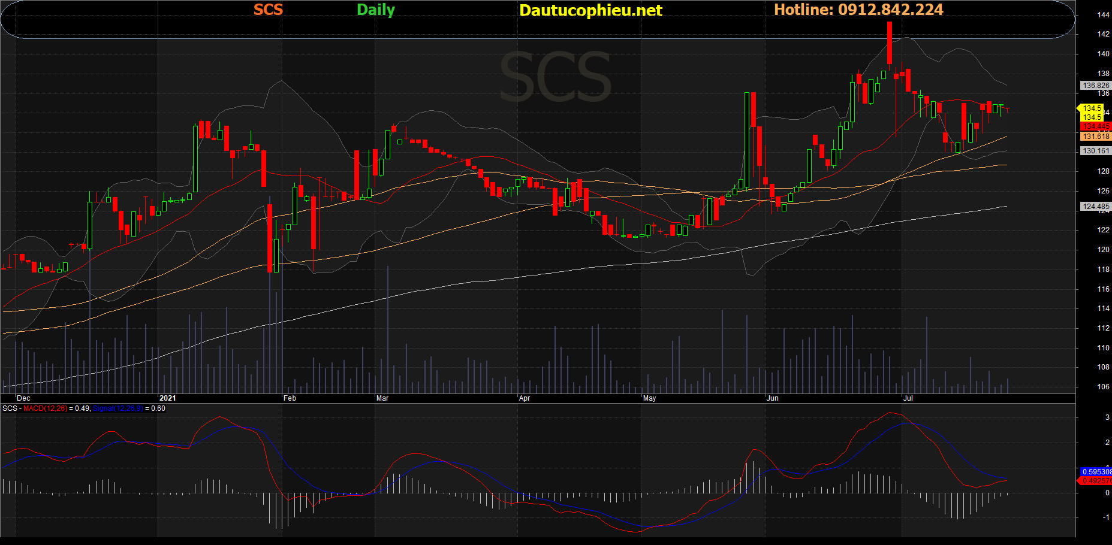
Task: Click the green Daily timeframe label
Action: (376, 10)
